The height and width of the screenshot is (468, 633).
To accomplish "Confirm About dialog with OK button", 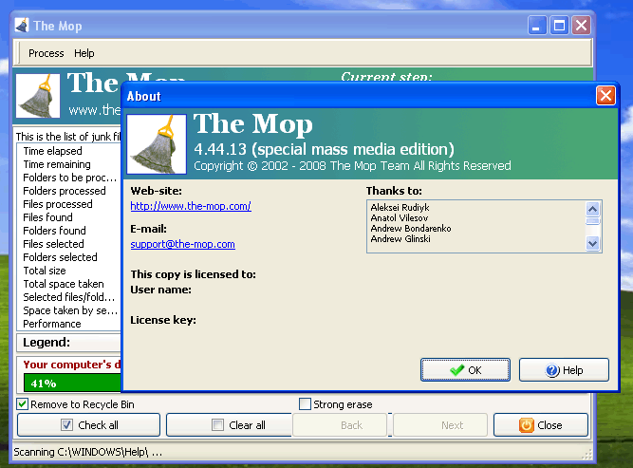I will coord(465,370).
